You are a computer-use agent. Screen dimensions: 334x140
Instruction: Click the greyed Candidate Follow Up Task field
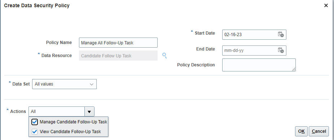118,56
